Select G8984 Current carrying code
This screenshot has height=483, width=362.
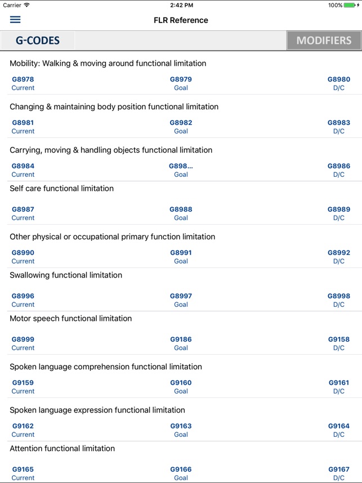tap(23, 170)
